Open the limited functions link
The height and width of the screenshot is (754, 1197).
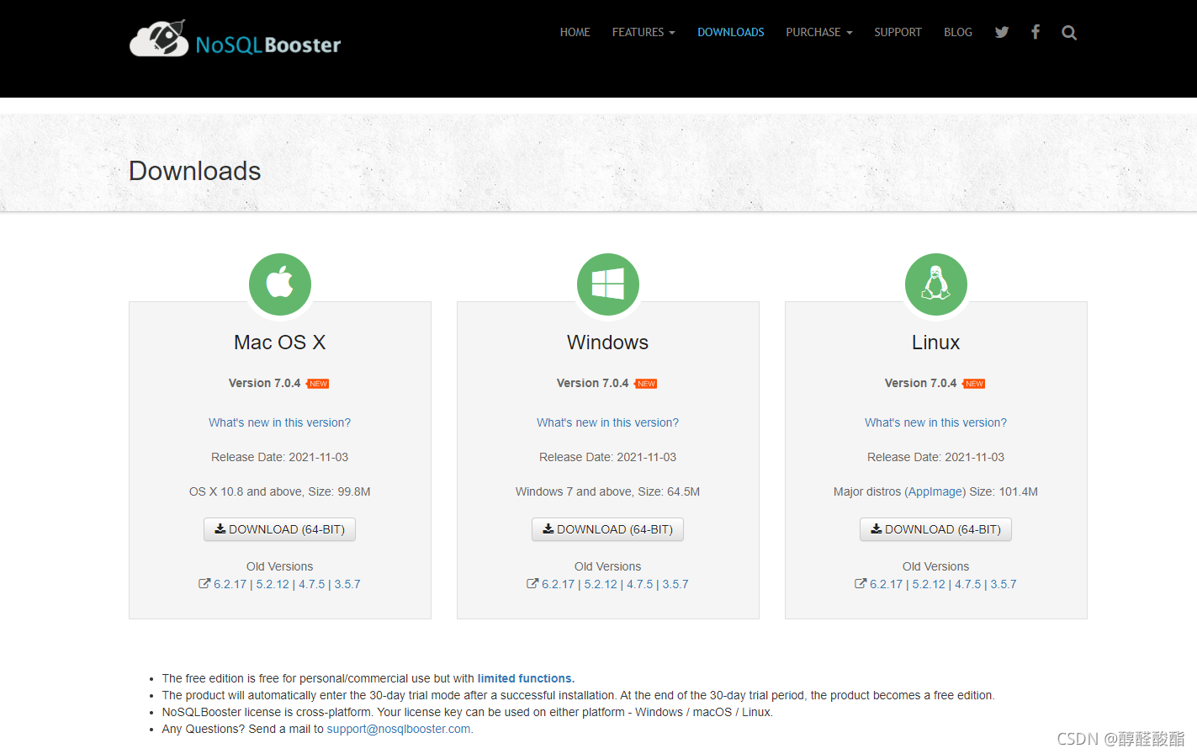pos(526,678)
